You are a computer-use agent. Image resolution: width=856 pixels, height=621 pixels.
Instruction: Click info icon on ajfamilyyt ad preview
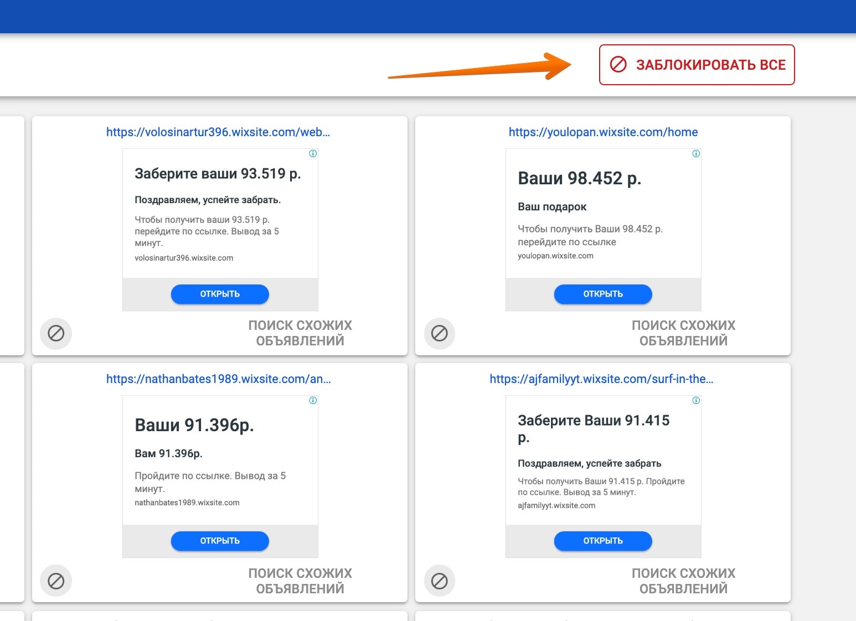(696, 400)
